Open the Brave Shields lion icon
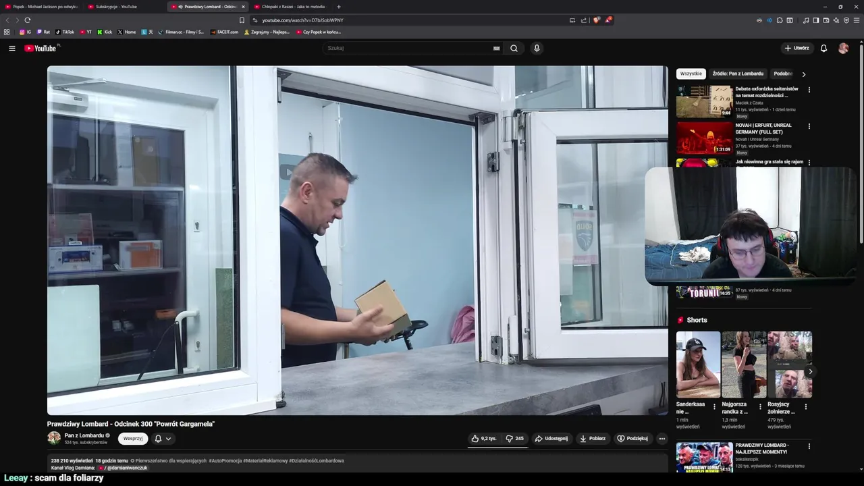This screenshot has width=864, height=486. point(596,20)
